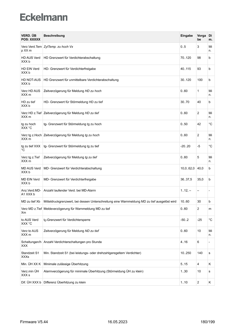Click the Eckelmann logo

tap(44, 17)
